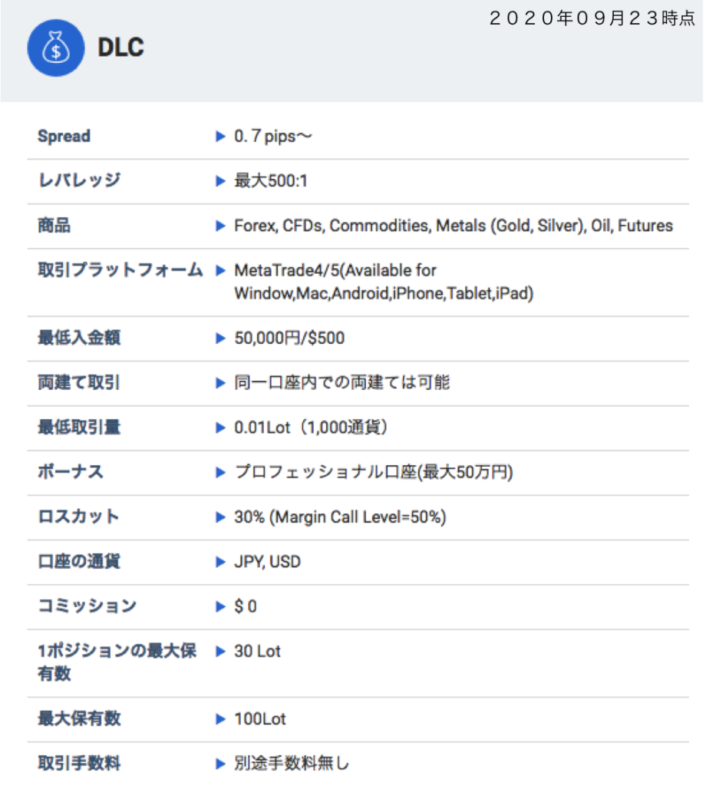The height and width of the screenshot is (786, 706).
Task: Click the arrow beside コミッション
Action: click(x=220, y=606)
